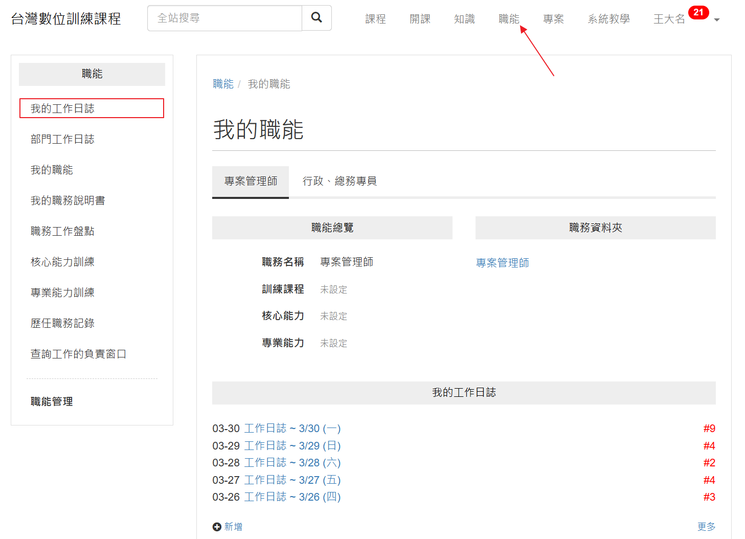This screenshot has width=745, height=539.
Task: Click the magnifier search icon button
Action: coord(317,18)
